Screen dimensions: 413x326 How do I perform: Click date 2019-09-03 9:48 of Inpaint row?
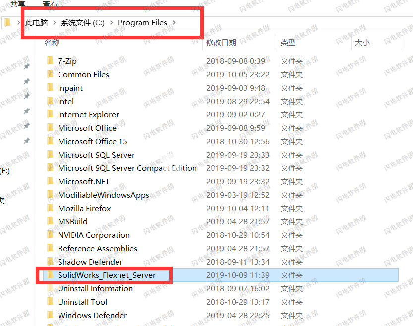236,88
